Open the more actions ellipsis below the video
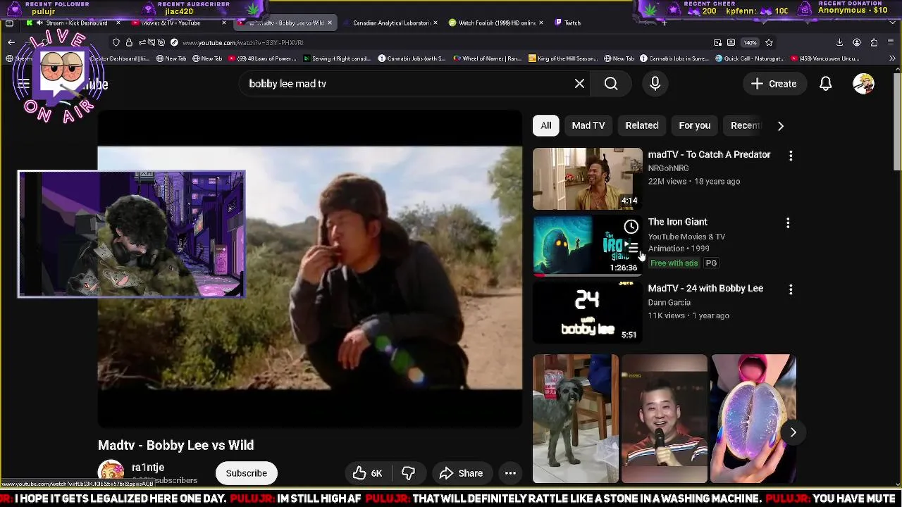The image size is (902, 507). pos(510,473)
